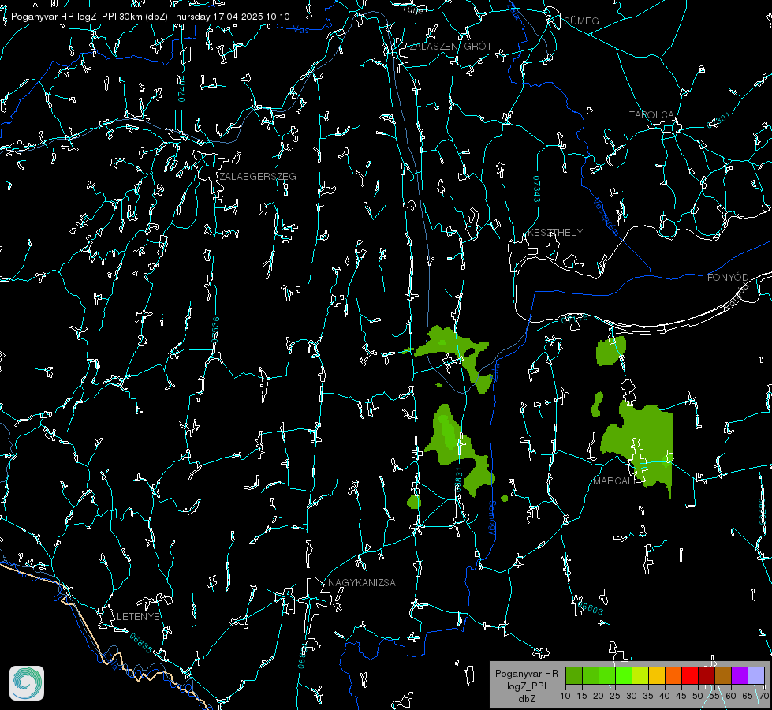Viewport: 772px width, 710px height.
Task: Select the 15–20 dBZ green swatch
Action: pos(591,675)
